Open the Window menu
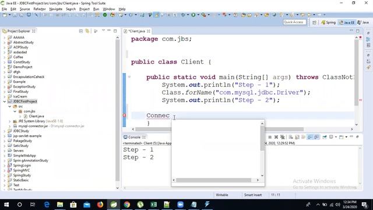373x210 pixels. coord(109,9)
